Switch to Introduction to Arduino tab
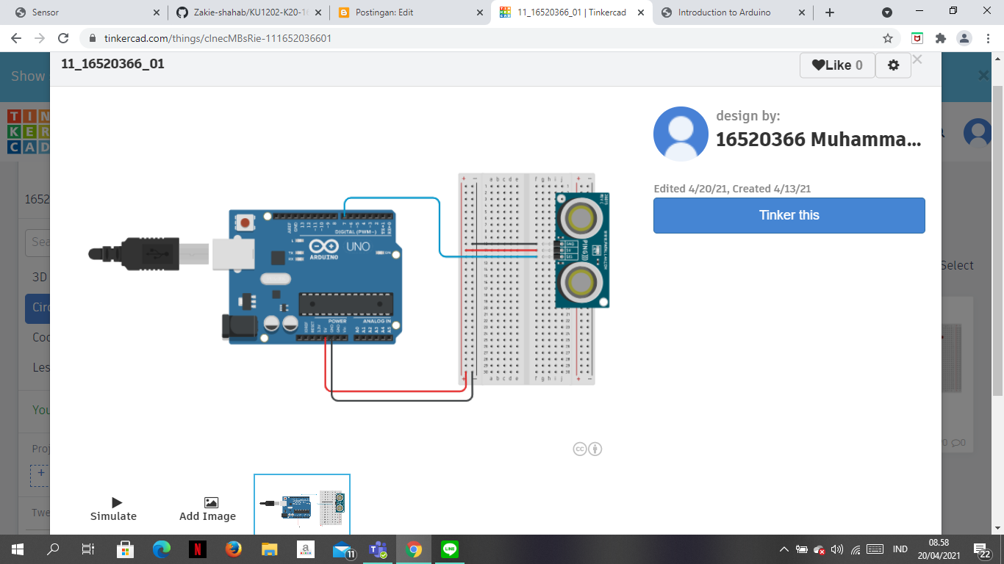Image resolution: width=1004 pixels, height=564 pixels. 734,12
